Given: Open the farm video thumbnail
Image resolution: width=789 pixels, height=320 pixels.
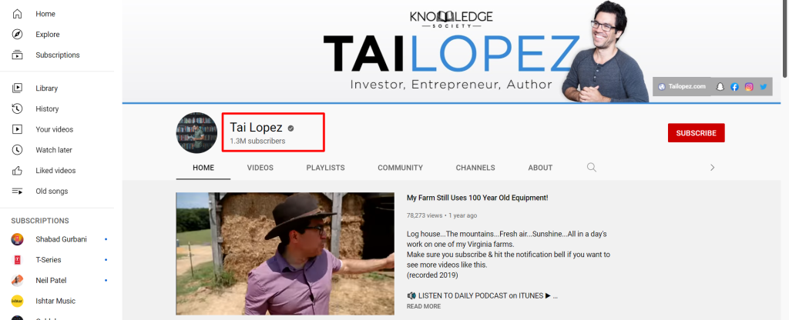Looking at the screenshot, I should [x=285, y=254].
